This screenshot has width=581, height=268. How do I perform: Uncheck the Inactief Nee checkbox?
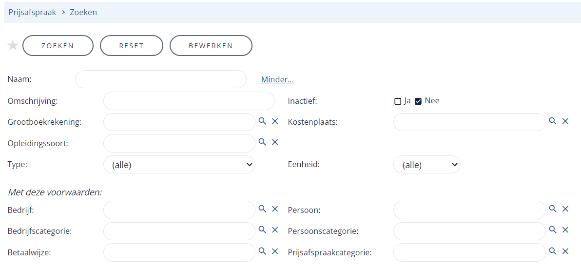point(418,101)
